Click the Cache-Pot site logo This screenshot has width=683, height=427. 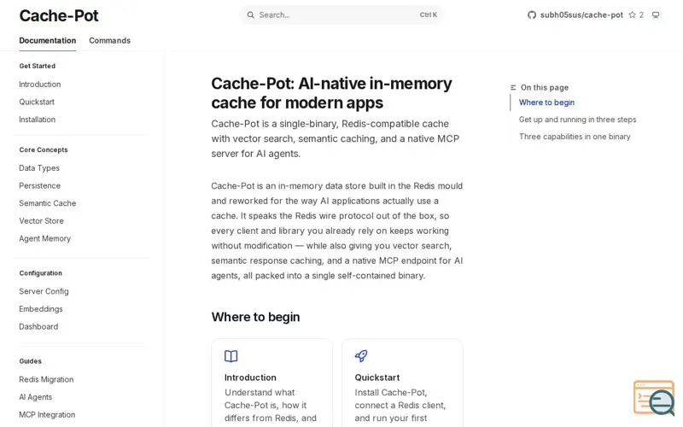(x=59, y=15)
